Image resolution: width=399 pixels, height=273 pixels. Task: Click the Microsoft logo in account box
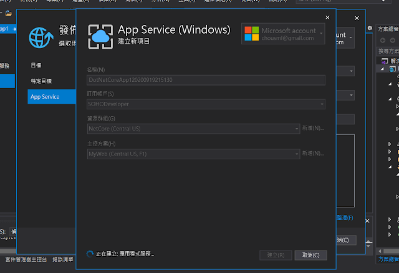coord(251,34)
